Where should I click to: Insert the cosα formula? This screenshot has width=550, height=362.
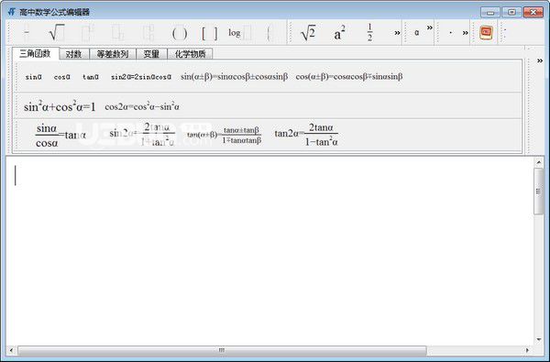[62, 77]
